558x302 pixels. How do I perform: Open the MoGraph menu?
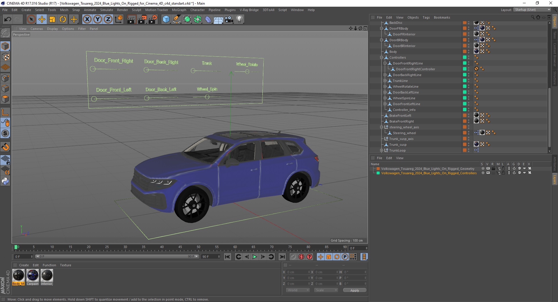[179, 10]
